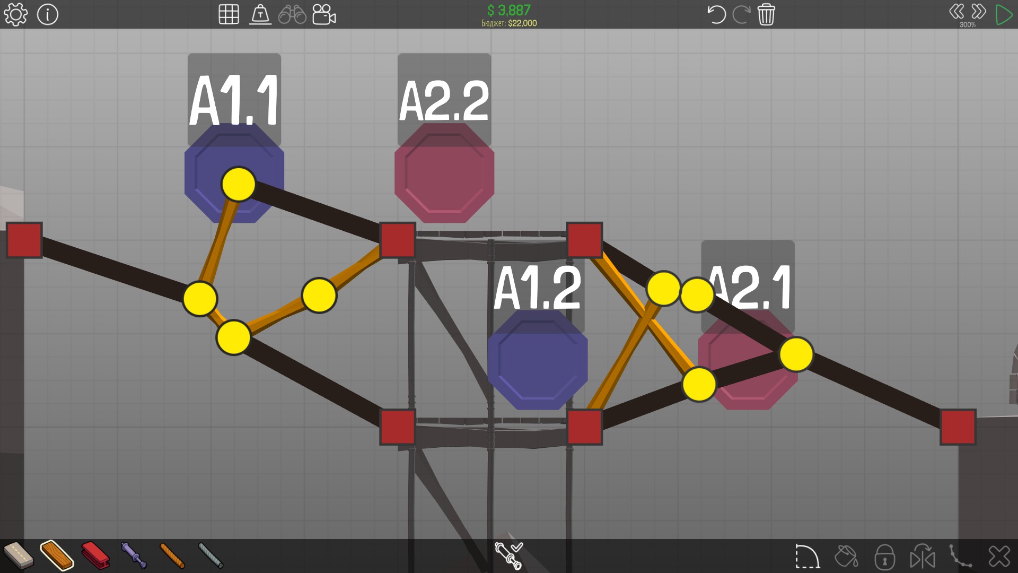Select the wood material
1018x573 pixels.
56,555
